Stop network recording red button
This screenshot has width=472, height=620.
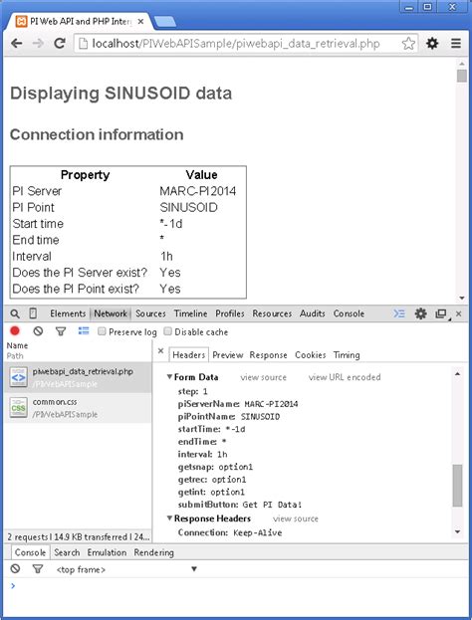click(x=15, y=331)
